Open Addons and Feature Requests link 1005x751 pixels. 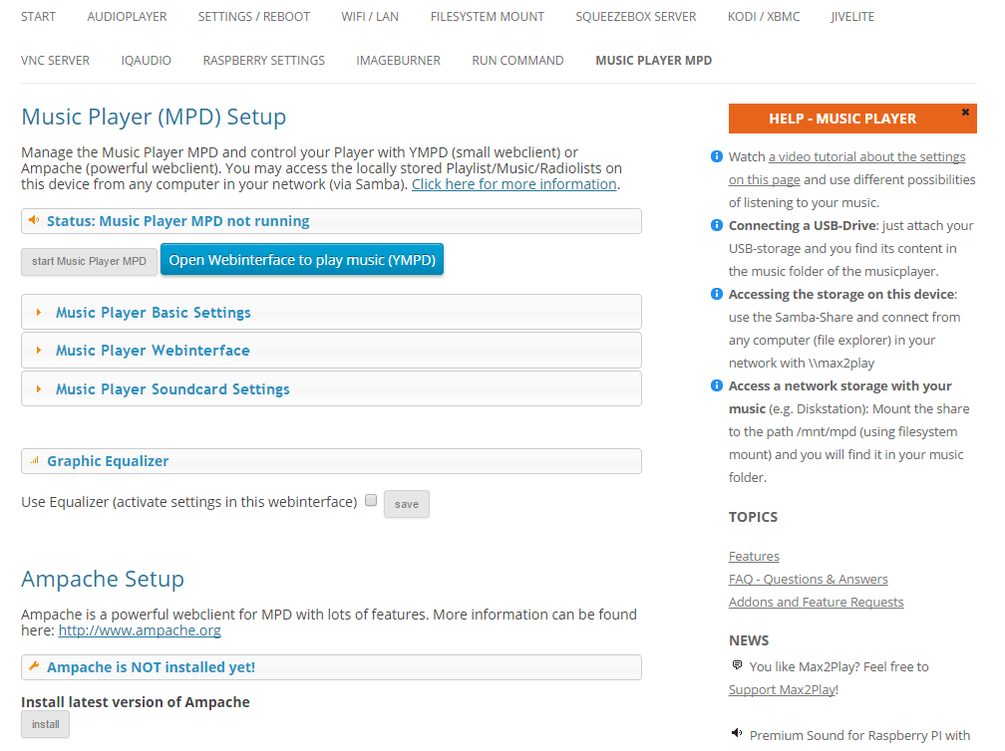816,602
